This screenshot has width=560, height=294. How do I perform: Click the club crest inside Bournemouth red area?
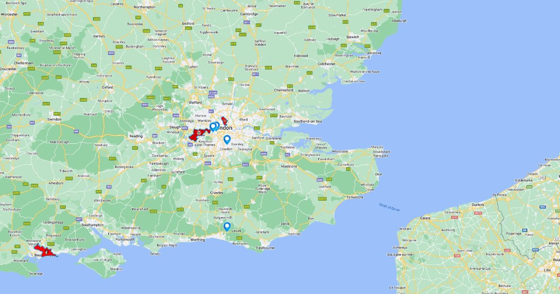tap(46, 252)
